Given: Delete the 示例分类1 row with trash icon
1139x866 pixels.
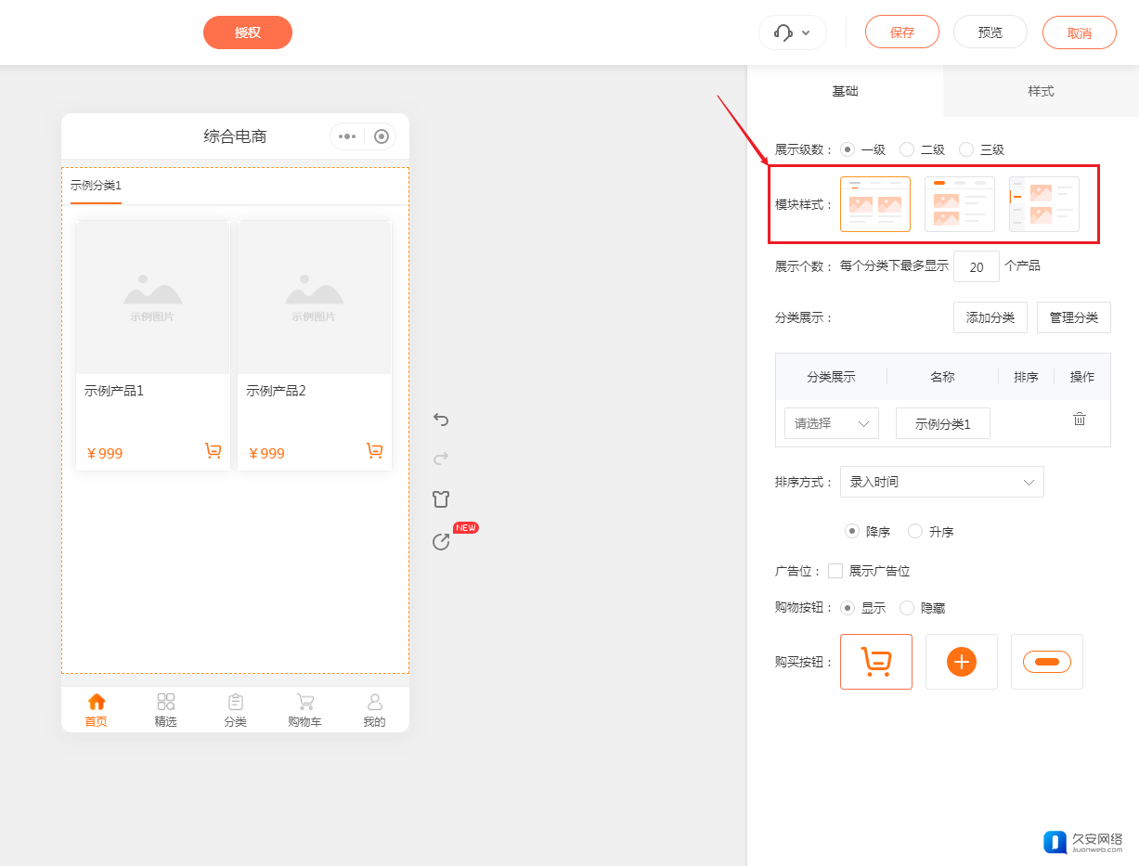Looking at the screenshot, I should (1080, 420).
